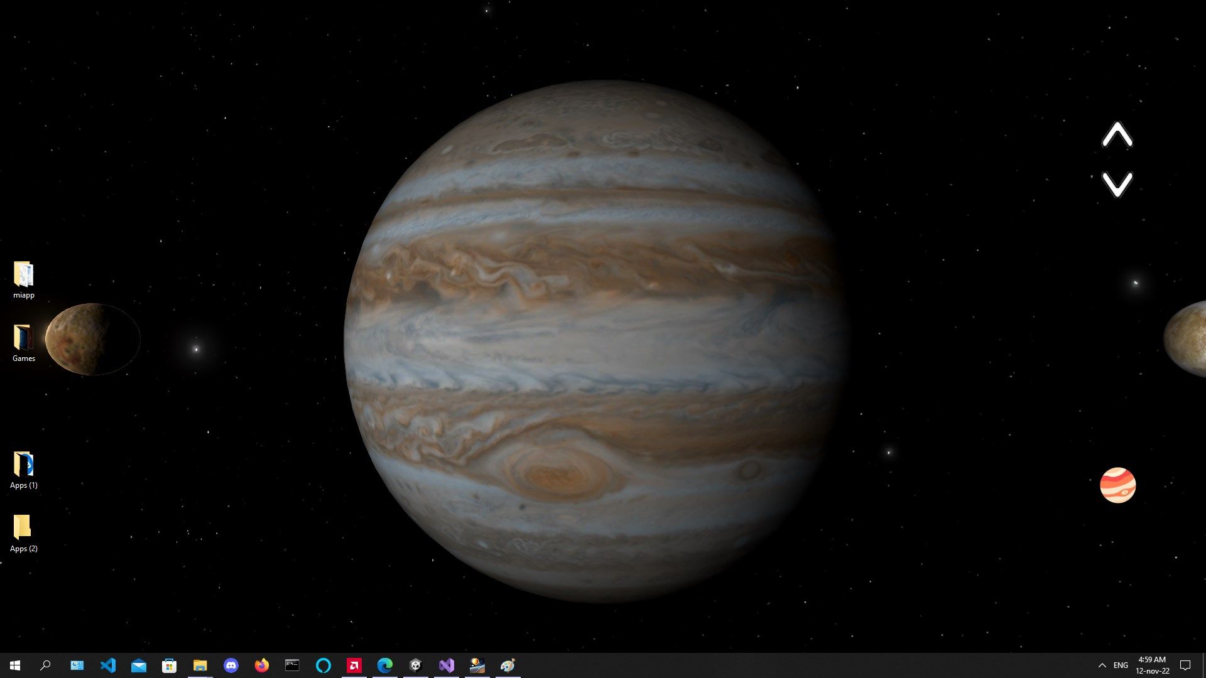Open the Mail app in taskbar
This screenshot has width=1206, height=678.
coord(138,665)
